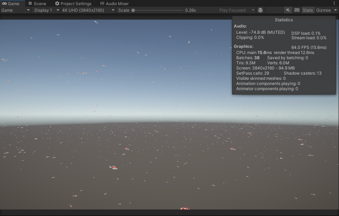Switch to the Scene tab
The height and width of the screenshot is (216, 339).
click(37, 3)
